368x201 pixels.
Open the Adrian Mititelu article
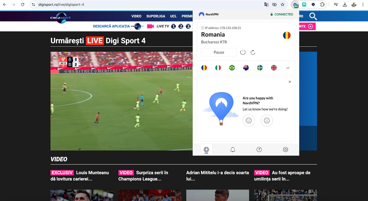tap(217, 176)
